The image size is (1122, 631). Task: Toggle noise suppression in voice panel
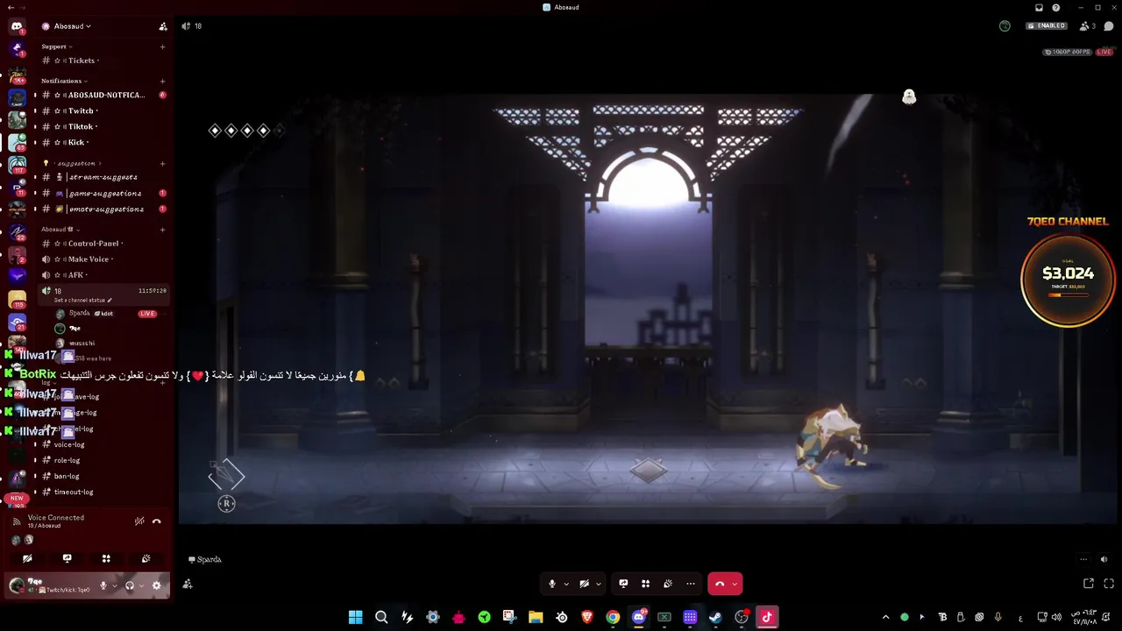coord(139,521)
